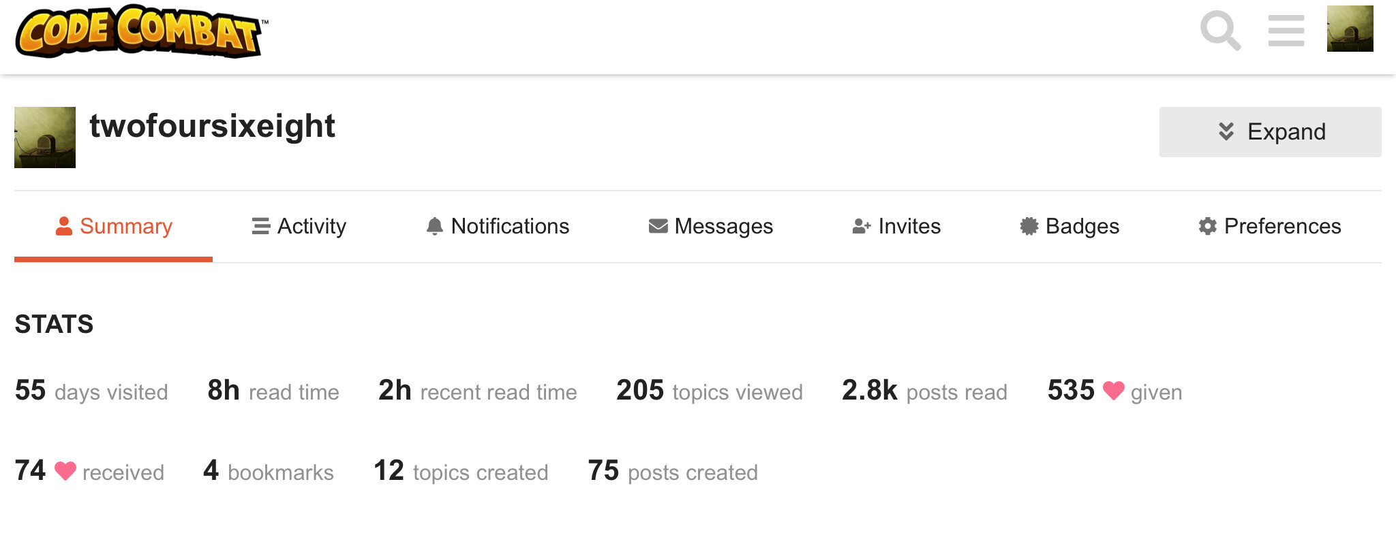View the Badges tab
Viewport: 1396px width, 533px height.
(1069, 226)
